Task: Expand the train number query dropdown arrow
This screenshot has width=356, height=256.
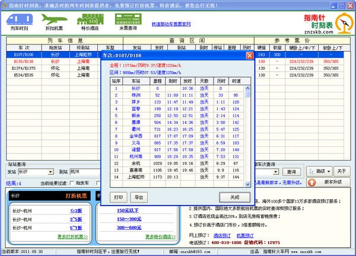Action: [276, 172]
